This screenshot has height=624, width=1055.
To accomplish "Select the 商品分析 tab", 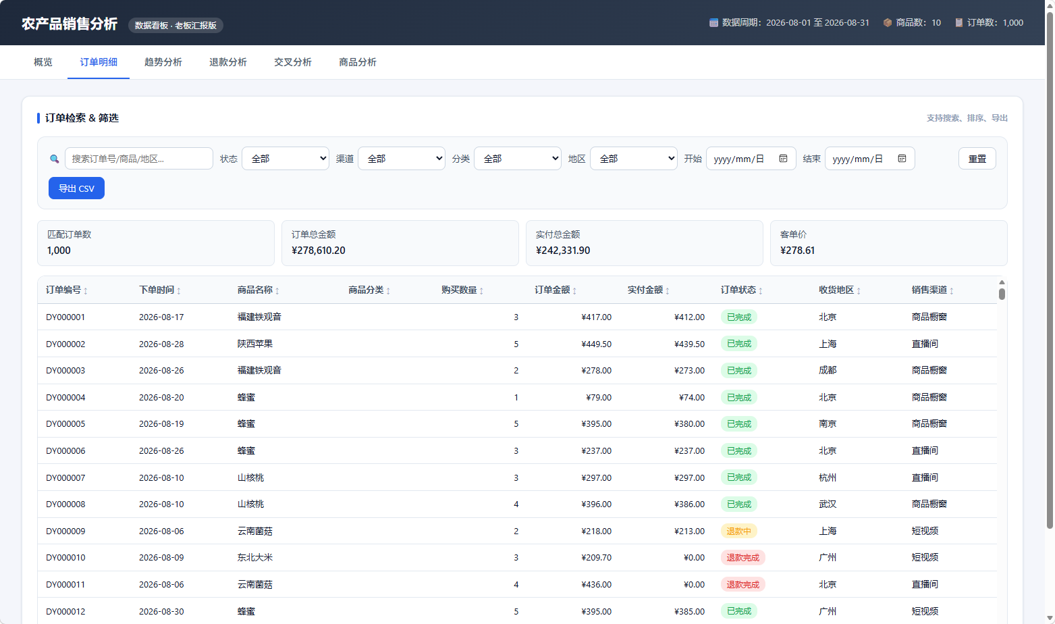I will (358, 62).
